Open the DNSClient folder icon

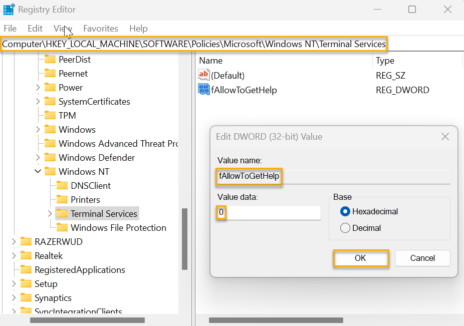pyautogui.click(x=62, y=185)
